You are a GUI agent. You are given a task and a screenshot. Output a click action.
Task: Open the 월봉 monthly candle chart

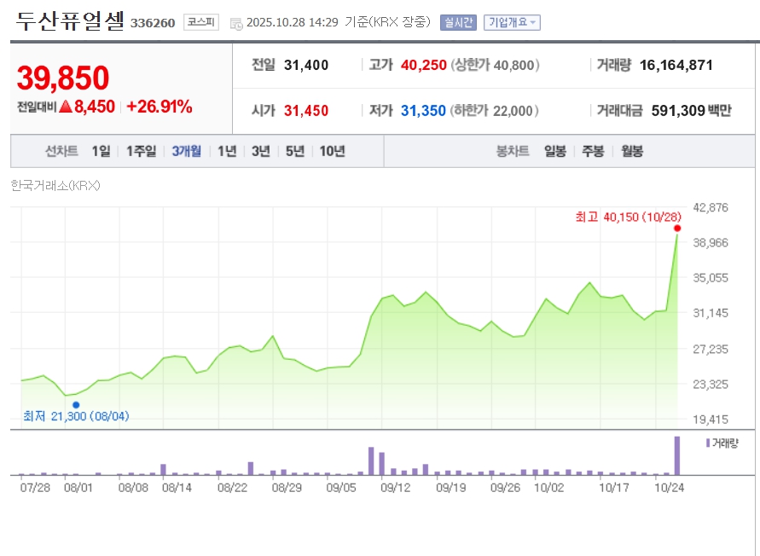click(x=632, y=151)
